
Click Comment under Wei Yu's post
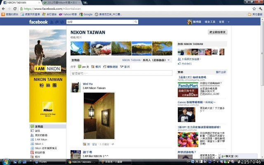[94, 144]
